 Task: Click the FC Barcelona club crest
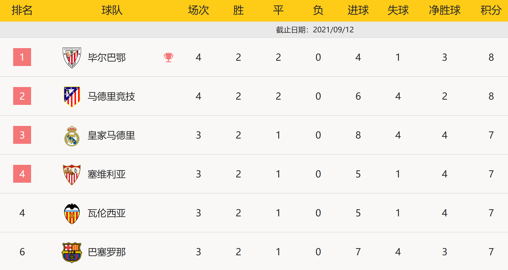[72, 252]
